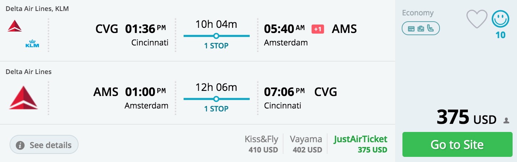Click the seat fare icon
Screen dimensions: 517x162
(x=430, y=29)
